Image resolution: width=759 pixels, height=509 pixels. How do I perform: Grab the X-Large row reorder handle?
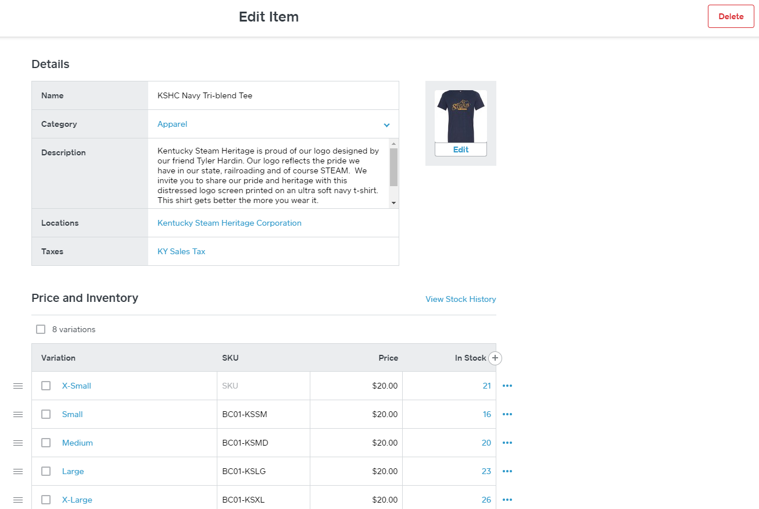click(18, 500)
